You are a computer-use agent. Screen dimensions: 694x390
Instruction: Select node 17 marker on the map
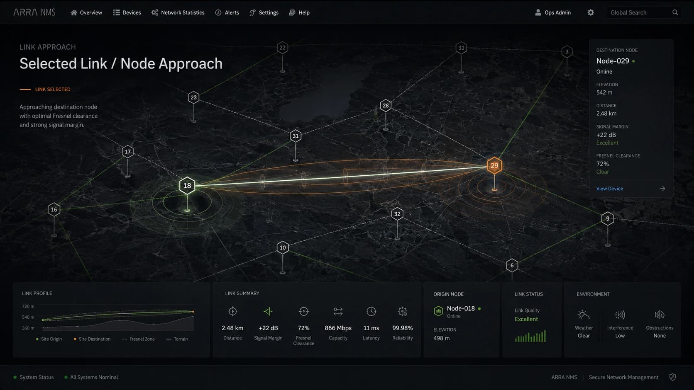click(128, 152)
